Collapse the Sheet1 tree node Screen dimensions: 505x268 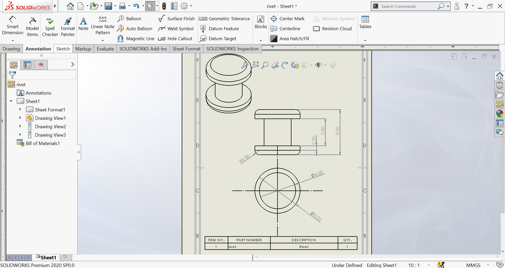click(x=11, y=101)
